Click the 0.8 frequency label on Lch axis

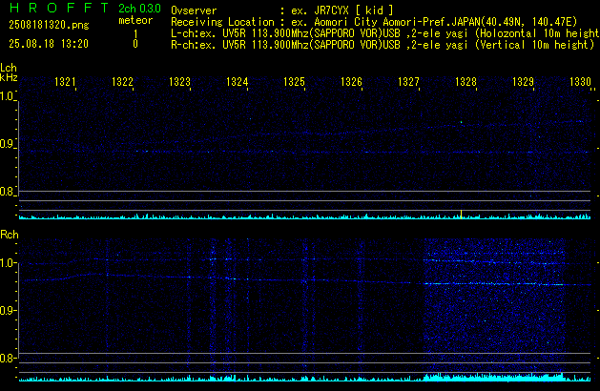(7, 192)
